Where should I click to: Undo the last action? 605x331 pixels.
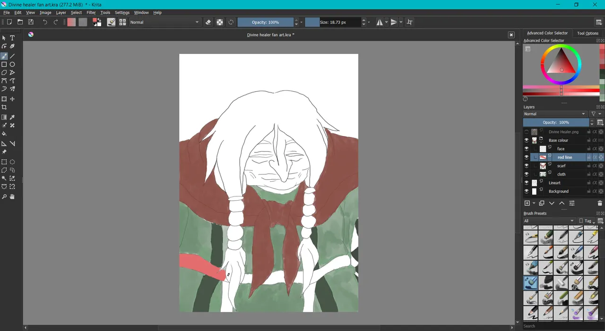coord(45,22)
